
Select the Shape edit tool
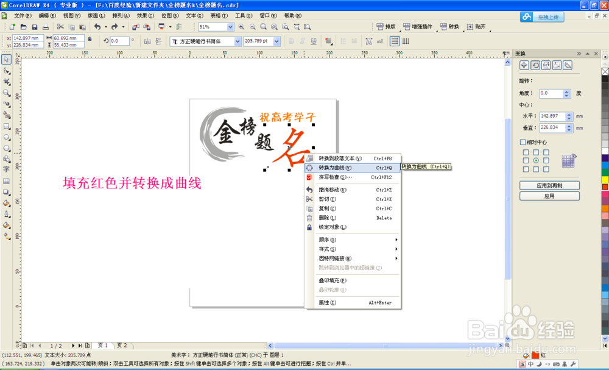tap(7, 71)
